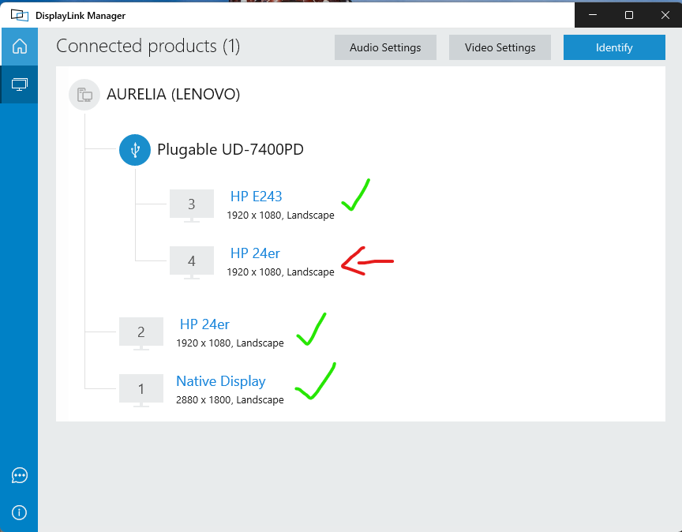Select the monitor icon numbered 4
682x532 pixels.
191,261
